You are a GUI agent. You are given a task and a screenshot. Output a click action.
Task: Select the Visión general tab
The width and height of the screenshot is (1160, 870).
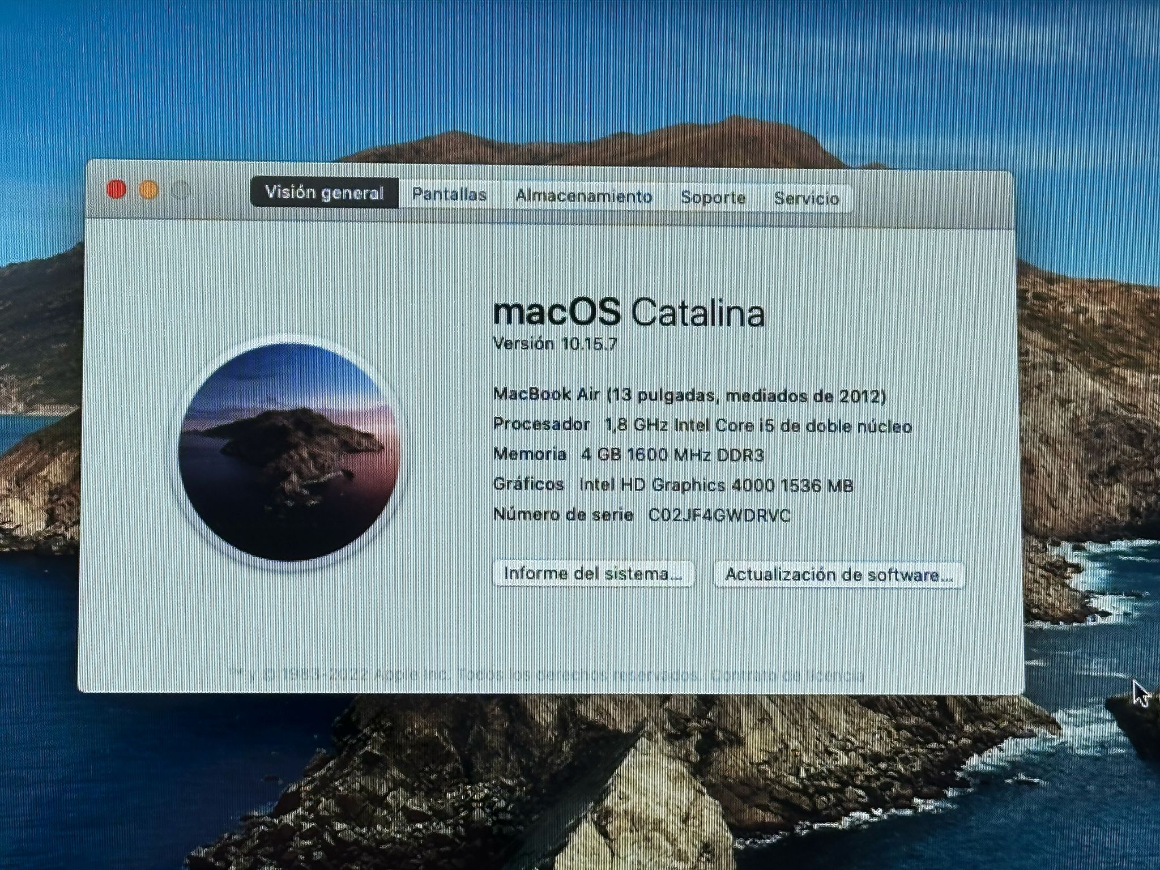pyautogui.click(x=325, y=193)
